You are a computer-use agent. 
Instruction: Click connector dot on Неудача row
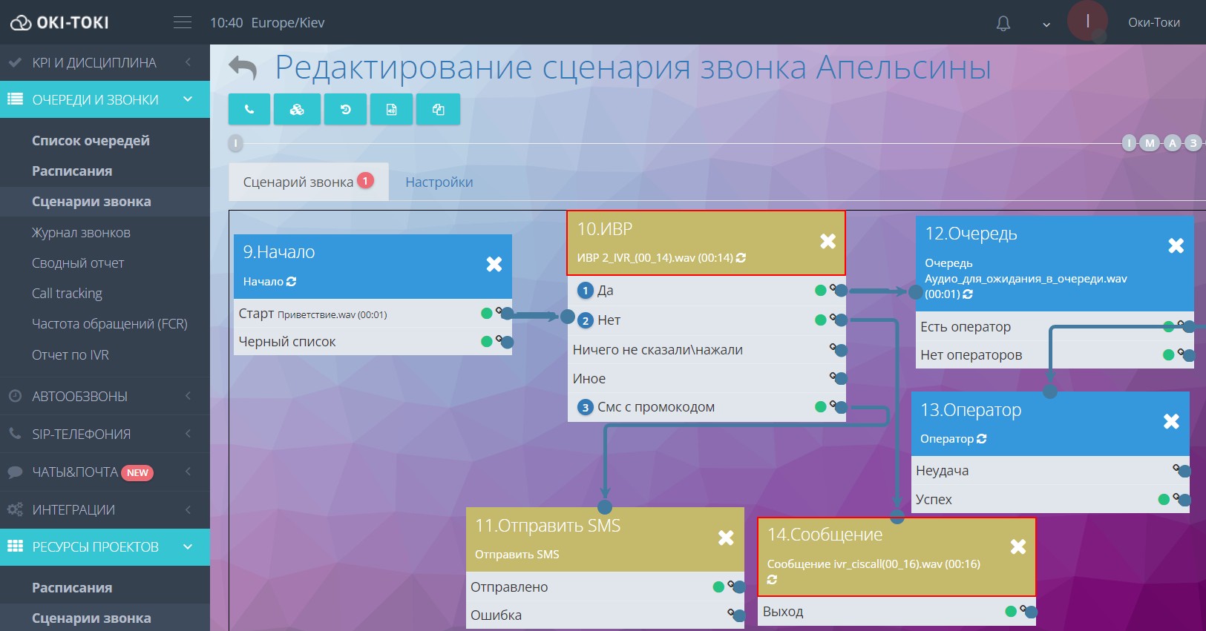1184,471
